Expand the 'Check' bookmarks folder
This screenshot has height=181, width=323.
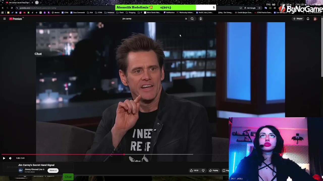[120, 13]
